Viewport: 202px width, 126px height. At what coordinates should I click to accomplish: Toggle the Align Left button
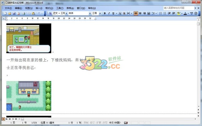coord(136,13)
